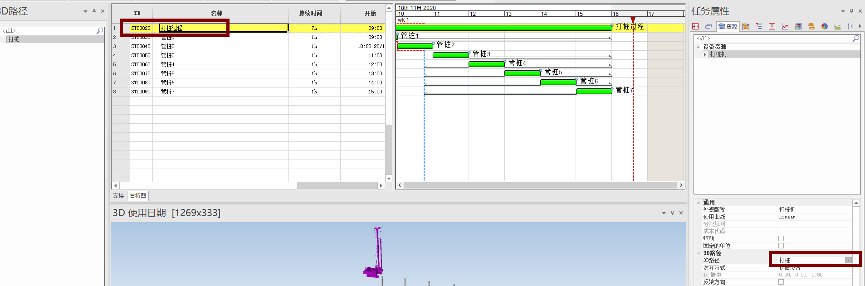Tick the 固定的单位 checkbox
This screenshot has width=865, height=286.
click(781, 246)
